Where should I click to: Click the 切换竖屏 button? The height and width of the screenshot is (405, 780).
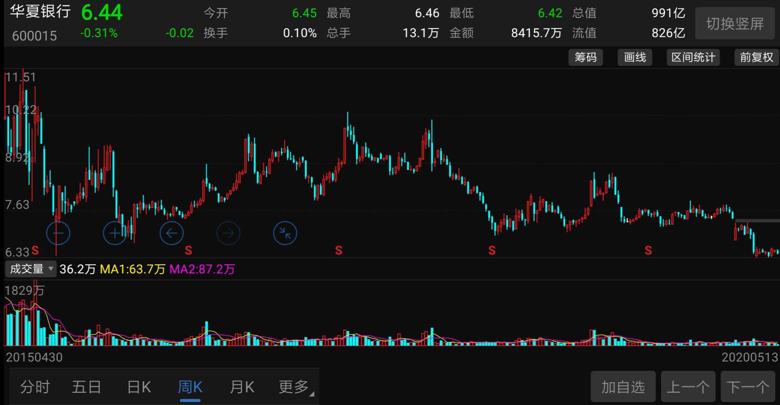(x=735, y=24)
